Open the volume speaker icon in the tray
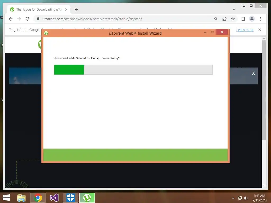 tap(246, 198)
